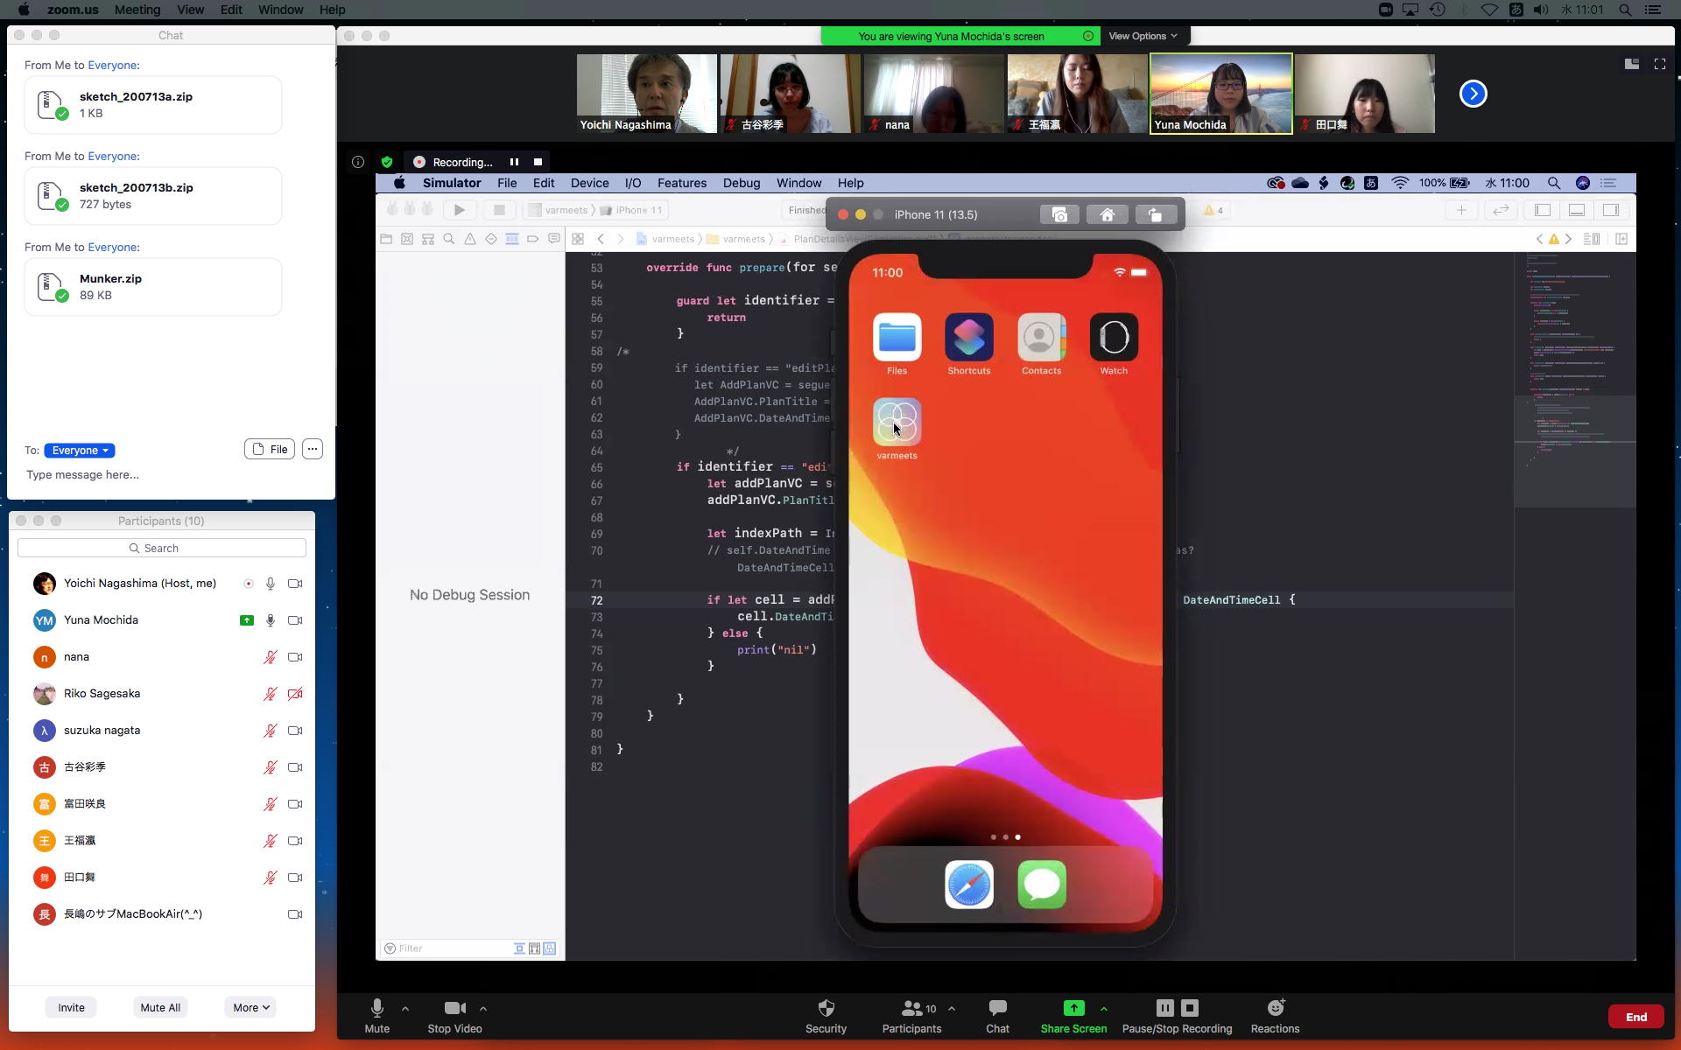Click the Security shield icon
Image resolution: width=1681 pixels, height=1050 pixels.
[826, 1008]
